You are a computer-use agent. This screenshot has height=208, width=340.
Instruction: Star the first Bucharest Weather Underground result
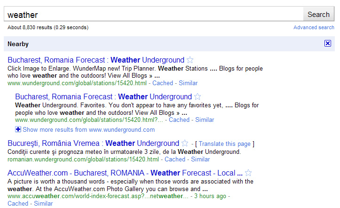pyautogui.click(x=190, y=60)
